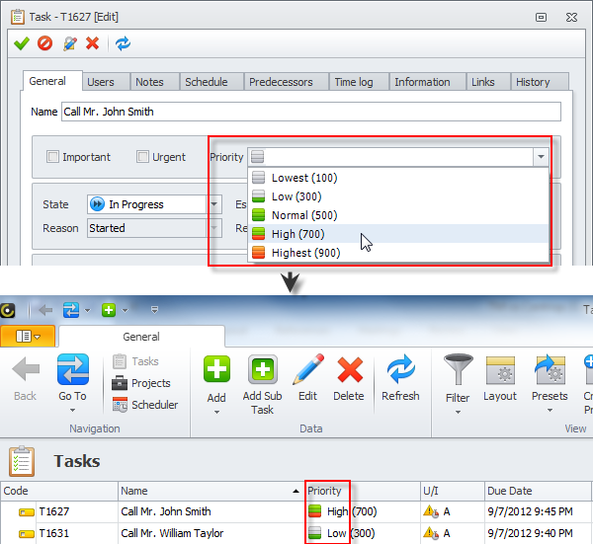This screenshot has width=593, height=544.
Task: Click the red X delete icon in dialog toolbar
Action: coord(93,43)
